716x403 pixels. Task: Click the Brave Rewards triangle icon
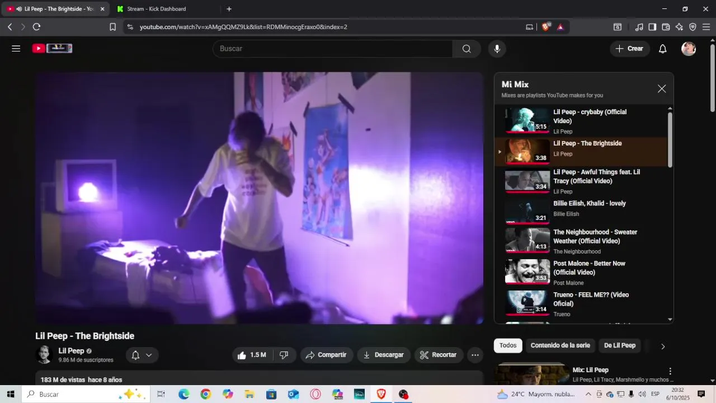click(560, 26)
